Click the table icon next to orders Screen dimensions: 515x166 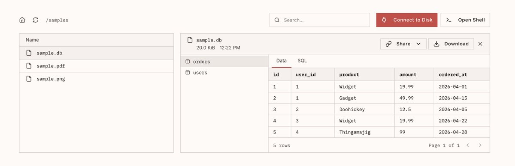188,62
